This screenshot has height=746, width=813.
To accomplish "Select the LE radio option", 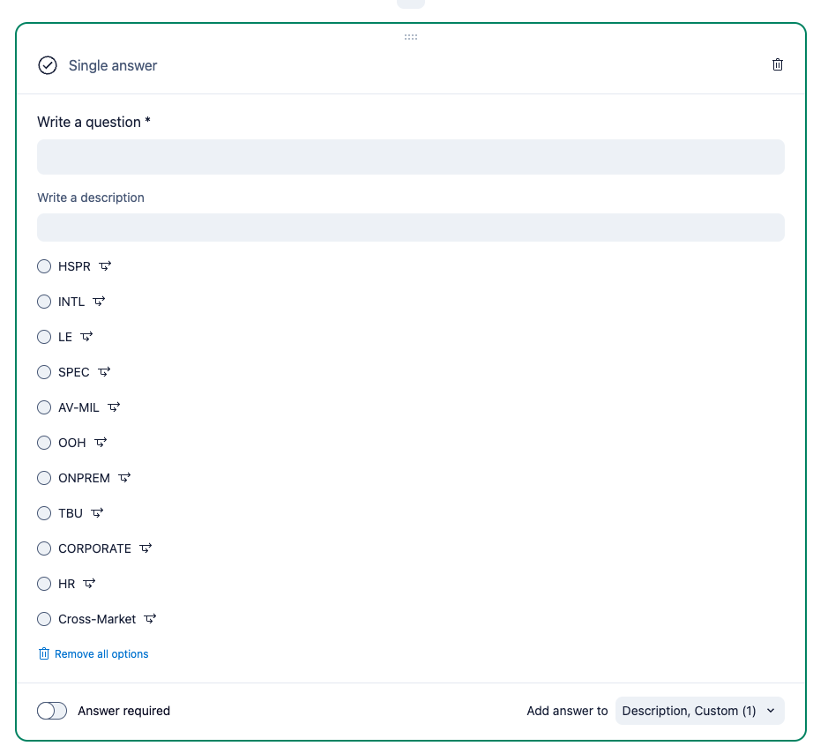I will 44,337.
